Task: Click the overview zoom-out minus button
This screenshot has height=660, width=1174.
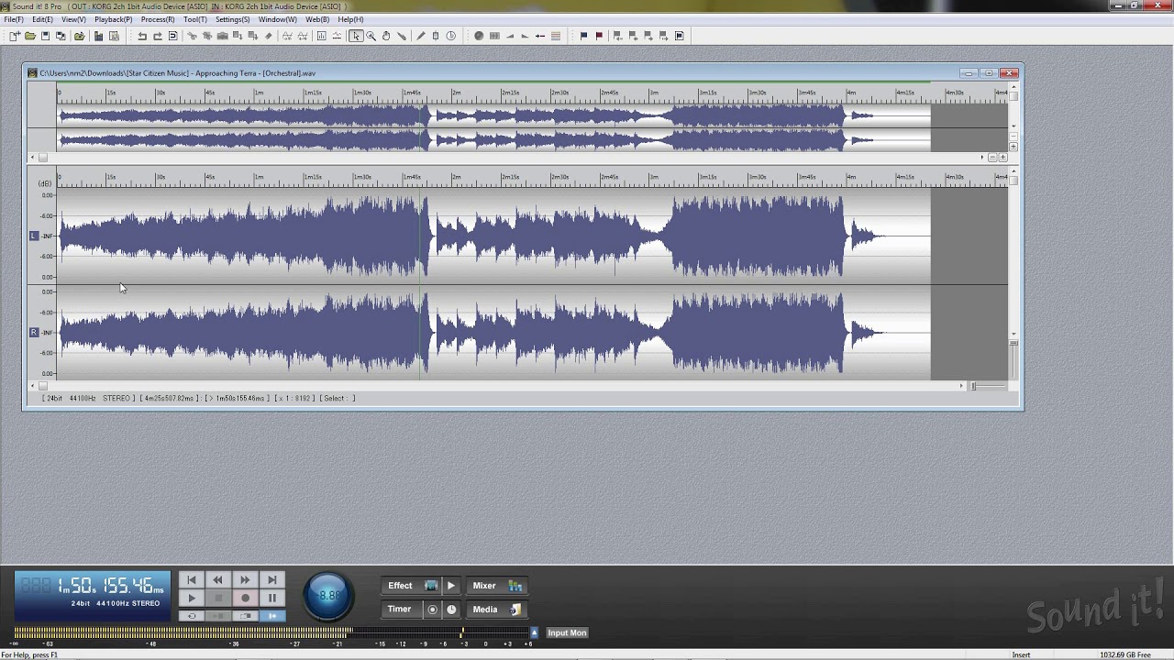Action: pos(992,158)
